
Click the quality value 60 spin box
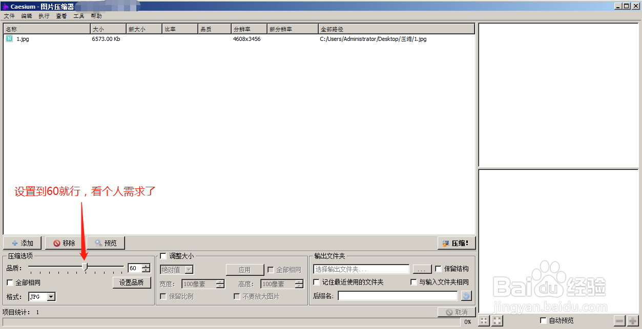point(139,268)
